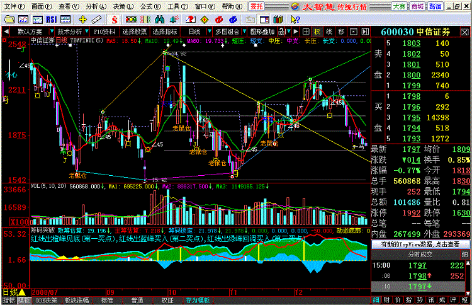Expand dropdown arrow next to the lock icon
472x305 pixels.
(x=289, y=32)
